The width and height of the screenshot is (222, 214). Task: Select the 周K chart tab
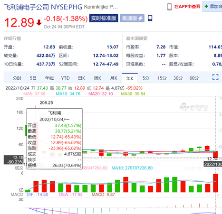click(x=97, y=78)
